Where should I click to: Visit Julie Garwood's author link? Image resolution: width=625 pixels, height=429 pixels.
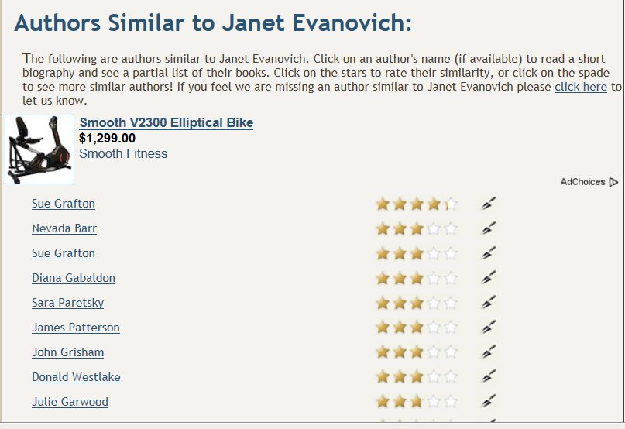(x=70, y=402)
